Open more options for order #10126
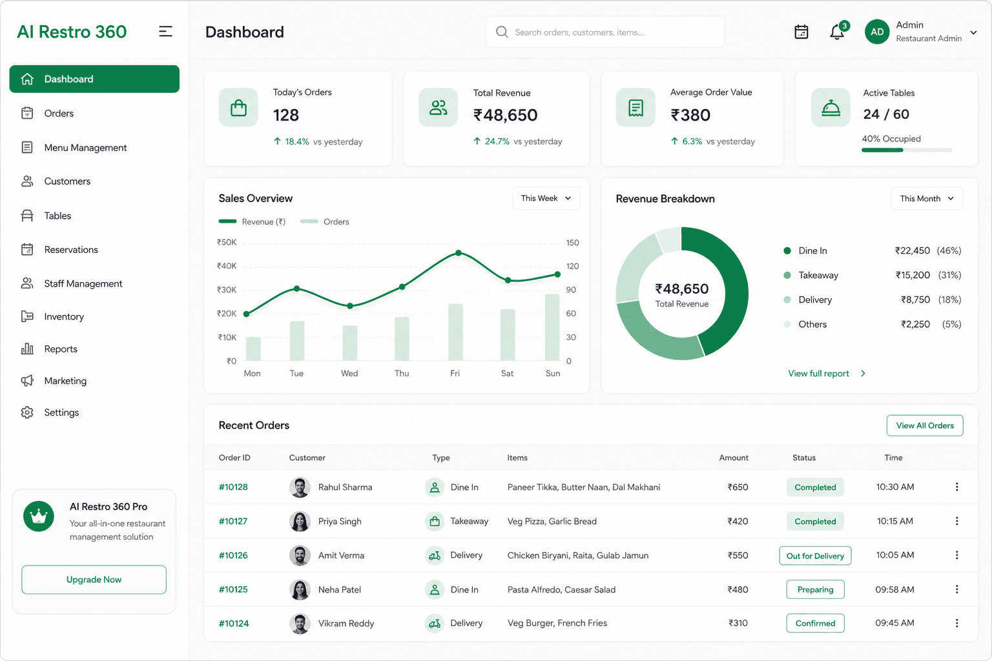This screenshot has width=992, height=661. [x=956, y=555]
